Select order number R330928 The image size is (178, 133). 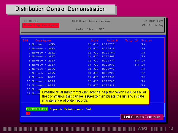coord(108,73)
